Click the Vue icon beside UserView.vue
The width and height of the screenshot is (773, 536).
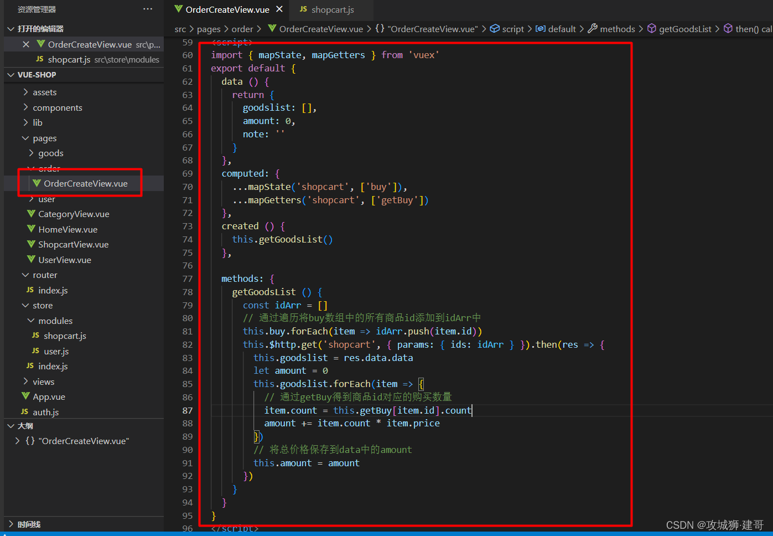click(32, 260)
